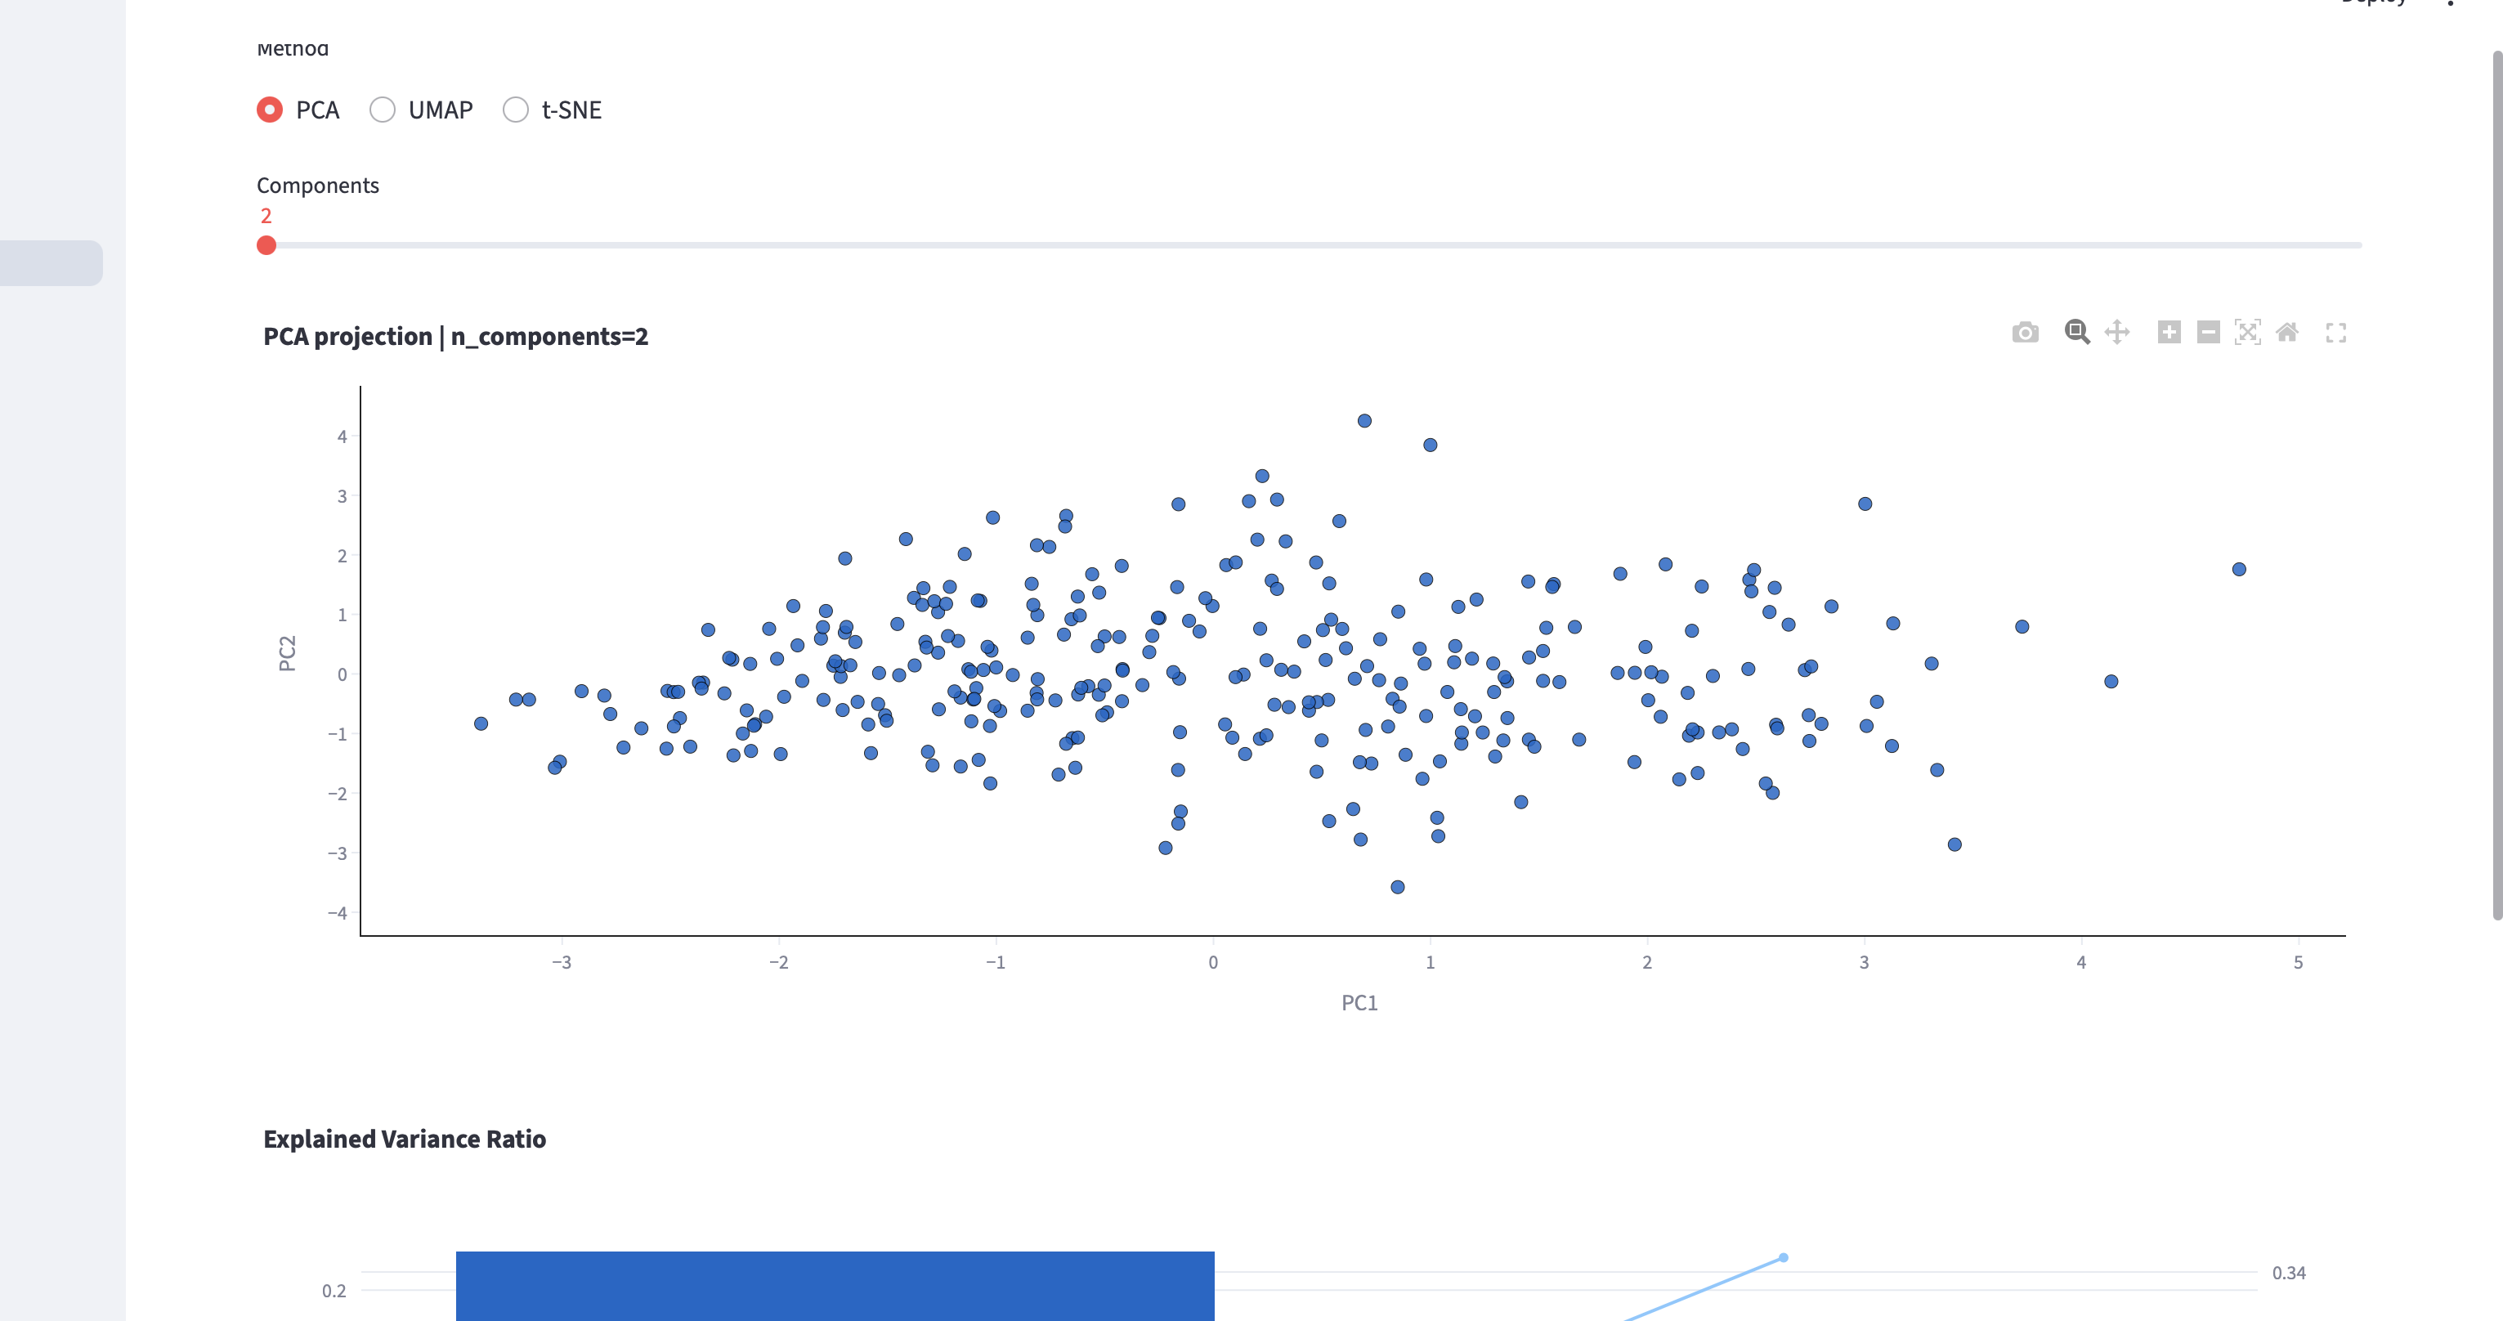Select the Zoom magnifier tool
2503x1321 pixels.
pyautogui.click(x=2076, y=332)
